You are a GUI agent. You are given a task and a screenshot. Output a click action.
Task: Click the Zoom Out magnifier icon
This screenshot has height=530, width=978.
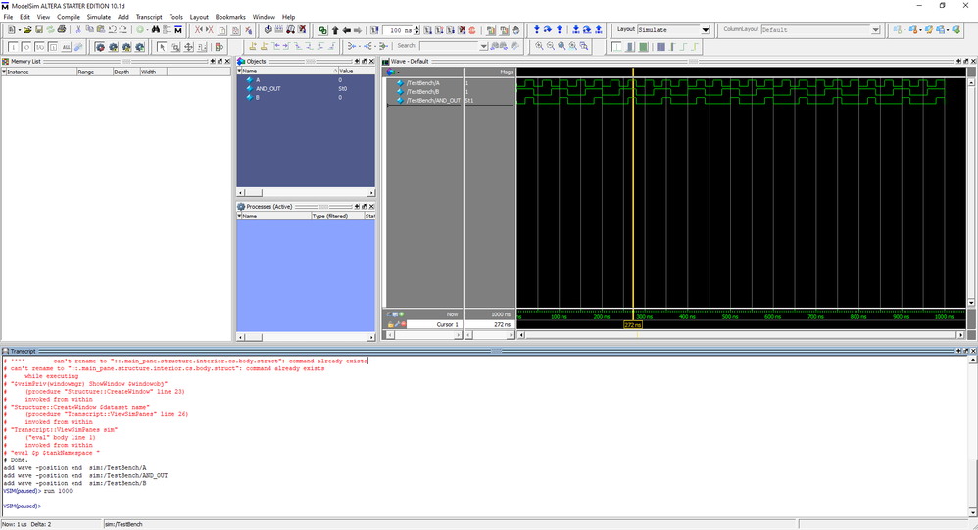pos(551,46)
